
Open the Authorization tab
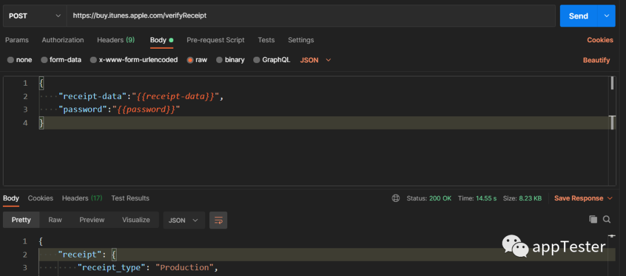(x=63, y=40)
